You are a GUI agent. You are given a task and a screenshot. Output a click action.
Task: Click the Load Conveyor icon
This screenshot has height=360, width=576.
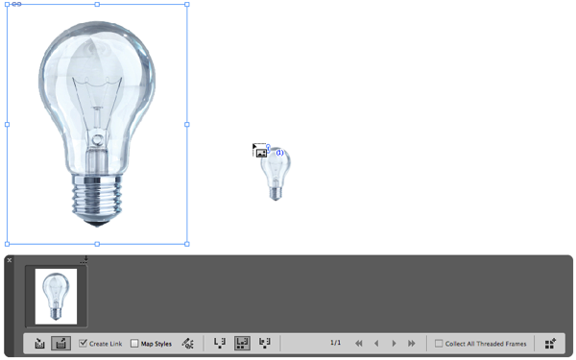pyautogui.click(x=550, y=343)
